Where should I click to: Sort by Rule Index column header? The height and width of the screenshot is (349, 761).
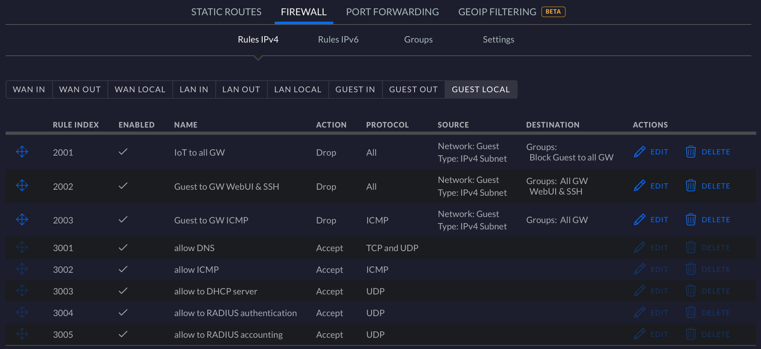point(76,125)
